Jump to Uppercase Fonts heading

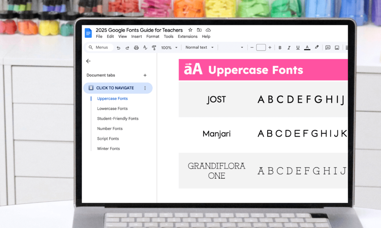112,98
